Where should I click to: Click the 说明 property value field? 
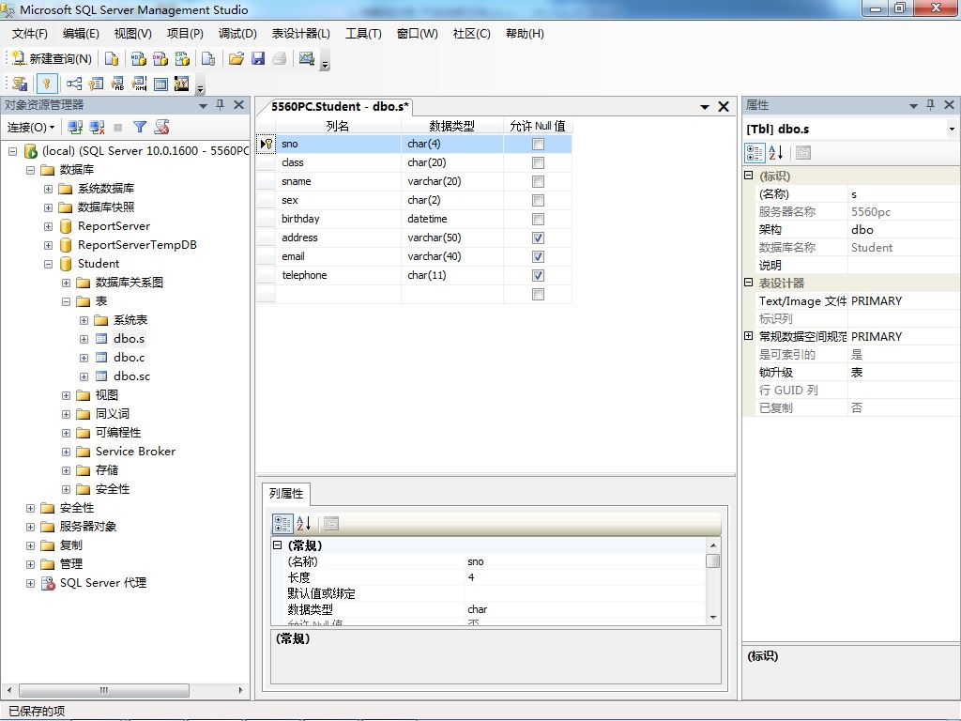point(903,266)
